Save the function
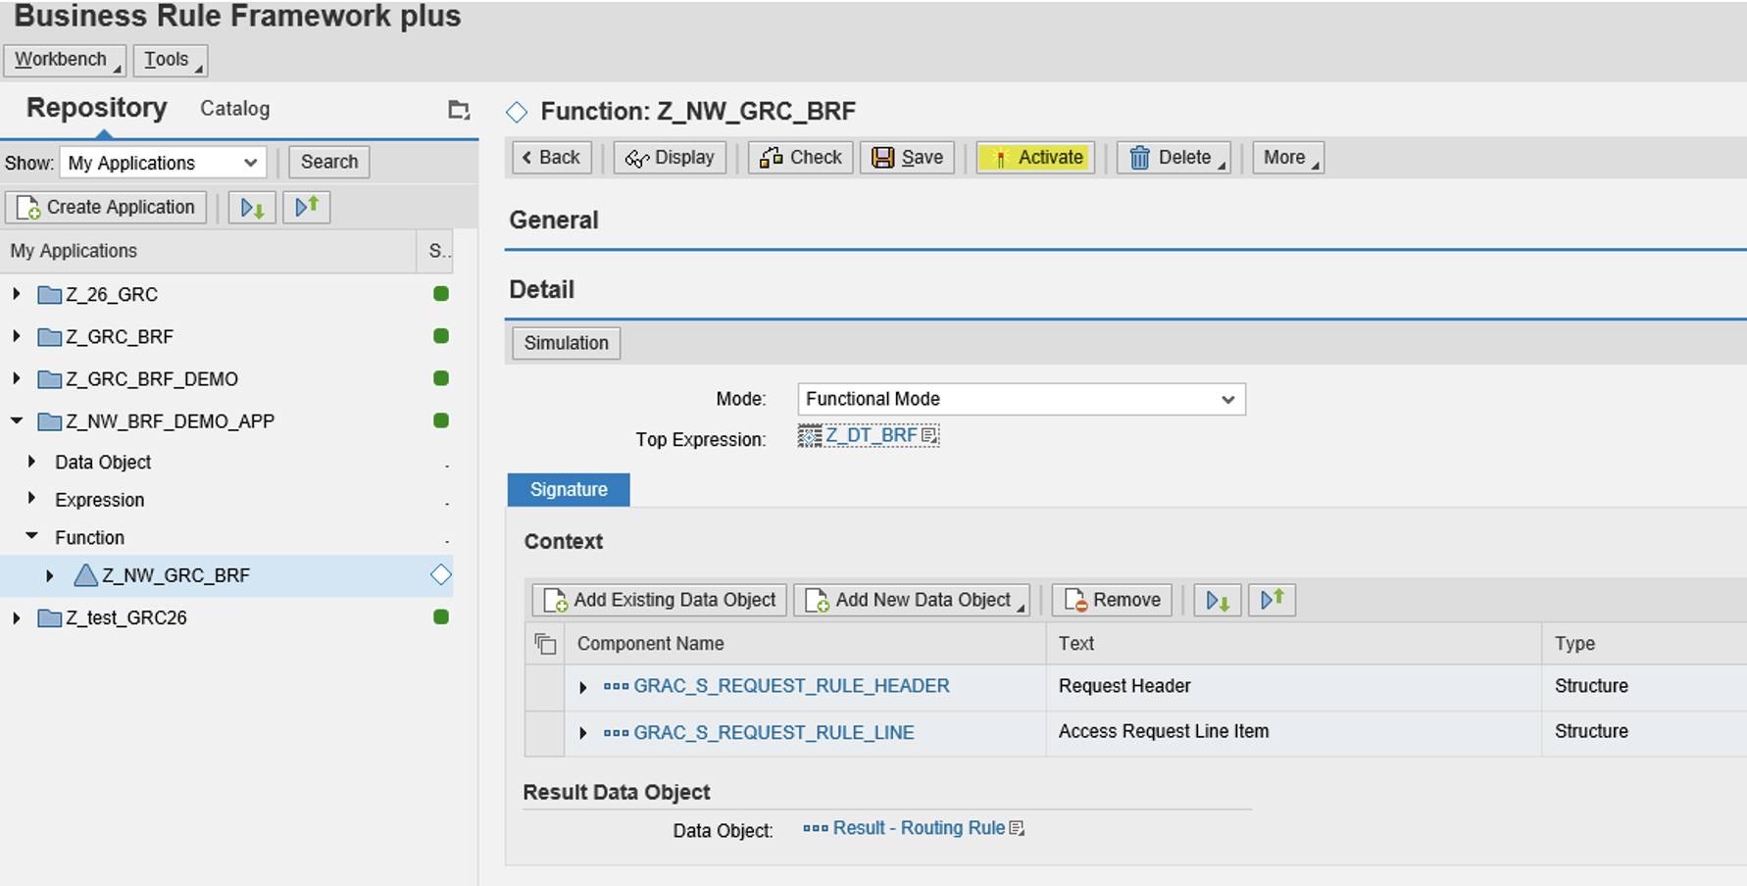 point(908,158)
